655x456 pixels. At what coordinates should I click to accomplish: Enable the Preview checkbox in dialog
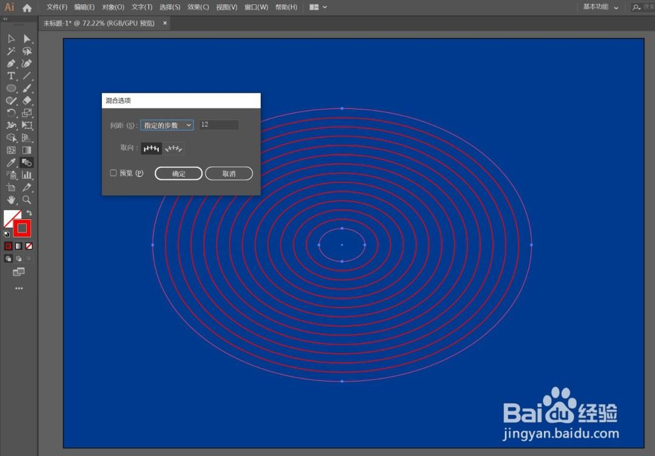pos(113,173)
